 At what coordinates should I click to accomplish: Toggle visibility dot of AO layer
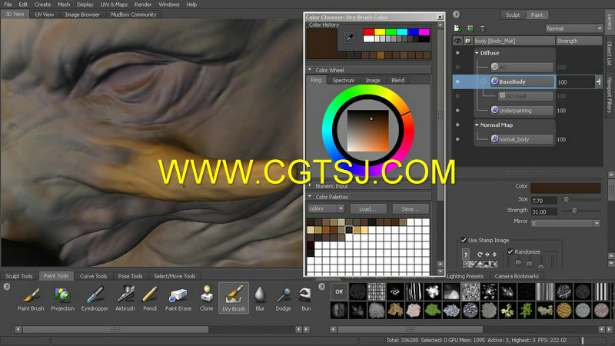pos(457,67)
